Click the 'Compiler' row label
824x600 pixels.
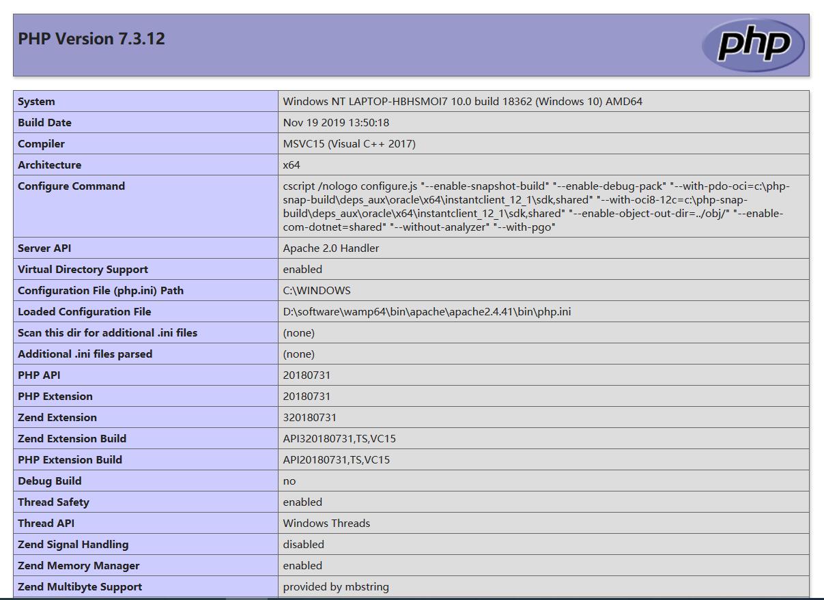click(x=41, y=144)
